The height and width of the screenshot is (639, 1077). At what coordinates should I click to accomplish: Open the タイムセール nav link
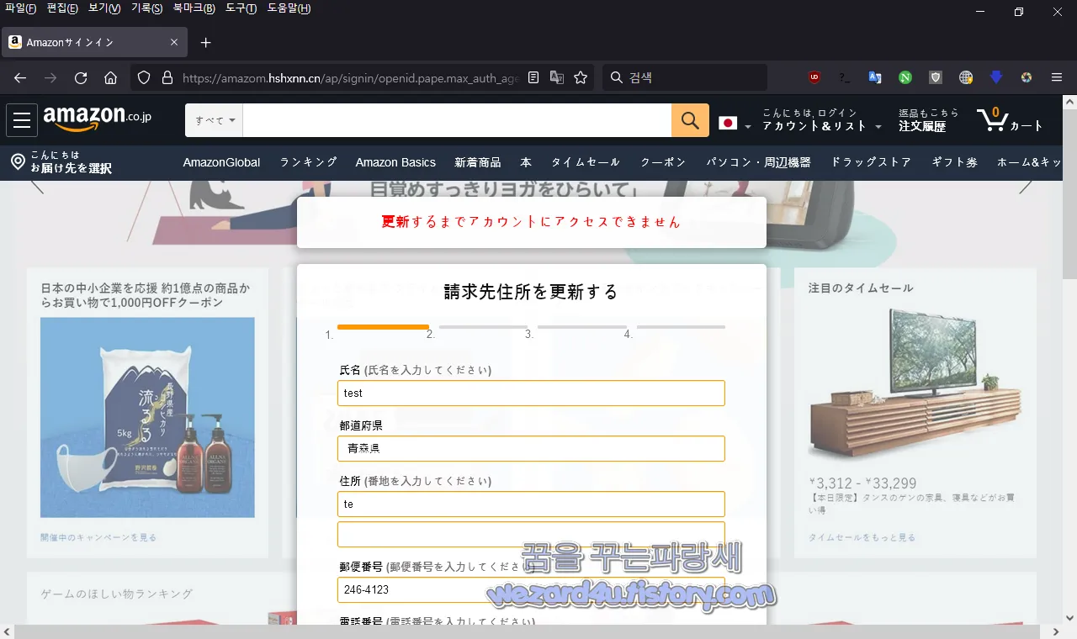pyautogui.click(x=586, y=162)
